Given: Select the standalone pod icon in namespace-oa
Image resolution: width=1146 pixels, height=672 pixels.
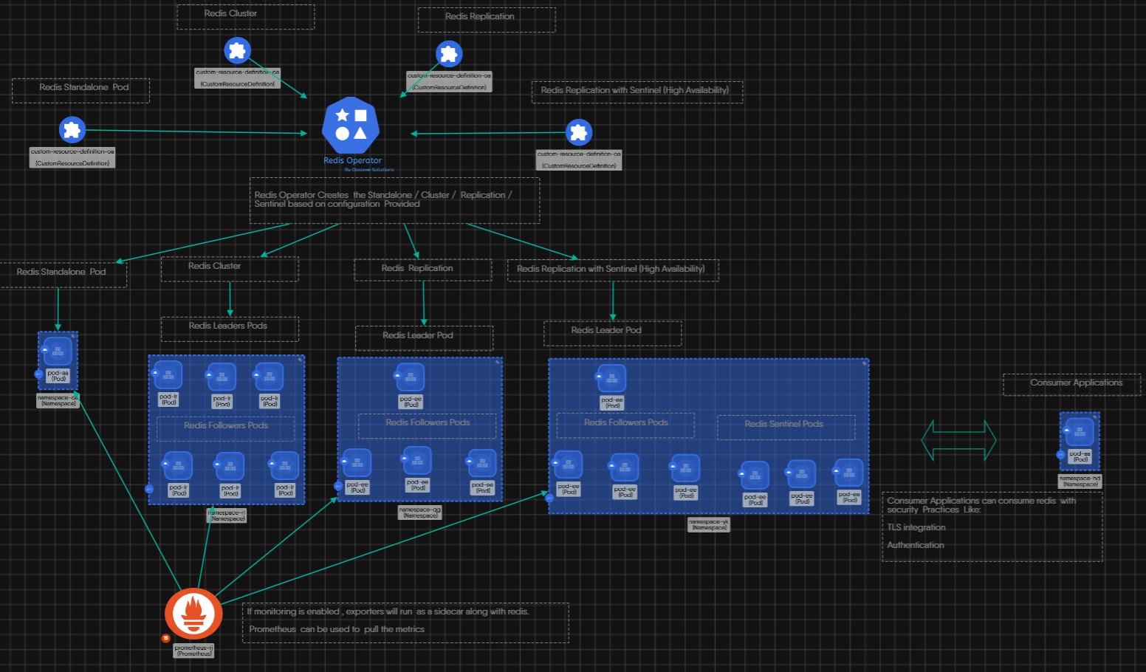Looking at the screenshot, I should (58, 351).
